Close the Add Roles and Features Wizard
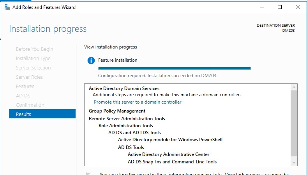This screenshot has height=175, width=307. 297,7
